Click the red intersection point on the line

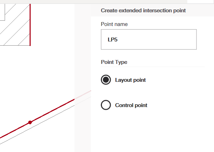[x=30, y=122]
